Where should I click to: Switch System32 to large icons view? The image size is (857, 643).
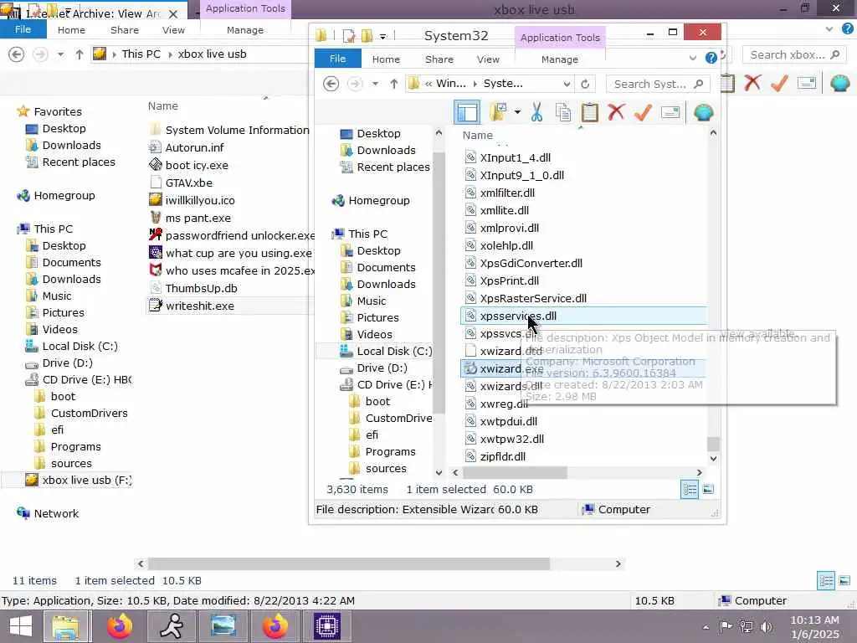[x=708, y=489]
